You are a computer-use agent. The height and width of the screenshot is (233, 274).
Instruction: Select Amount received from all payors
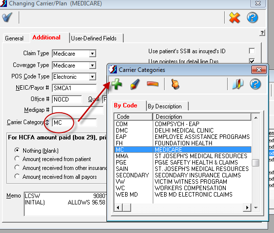coord(17,176)
